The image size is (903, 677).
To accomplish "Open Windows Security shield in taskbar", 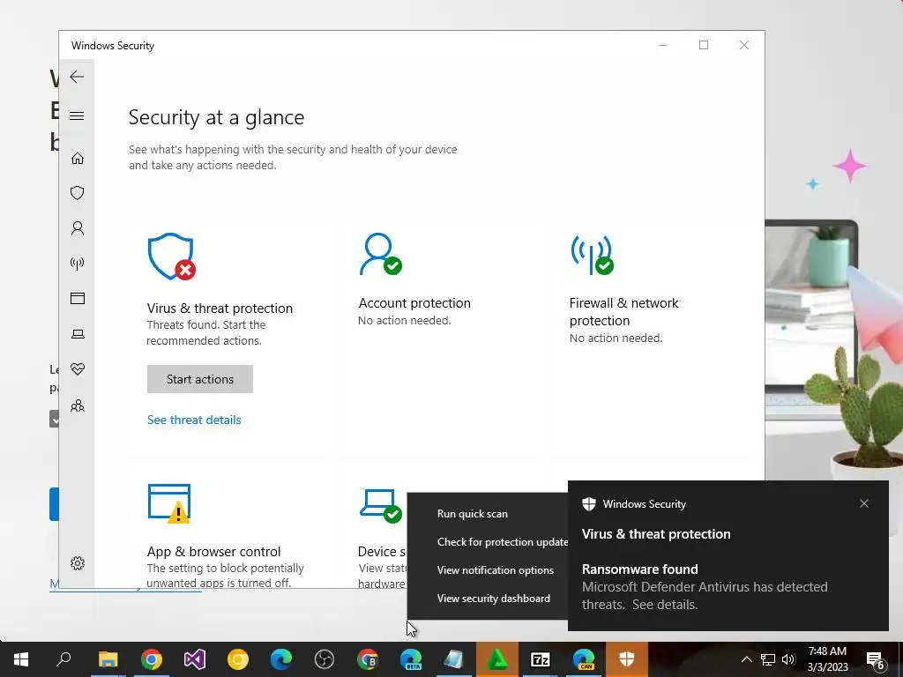I will 627,659.
